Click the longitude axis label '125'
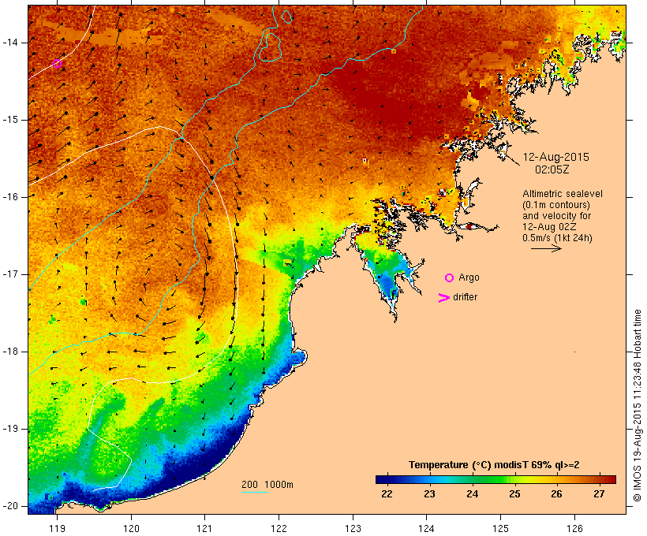The image size is (647, 536). [501, 528]
